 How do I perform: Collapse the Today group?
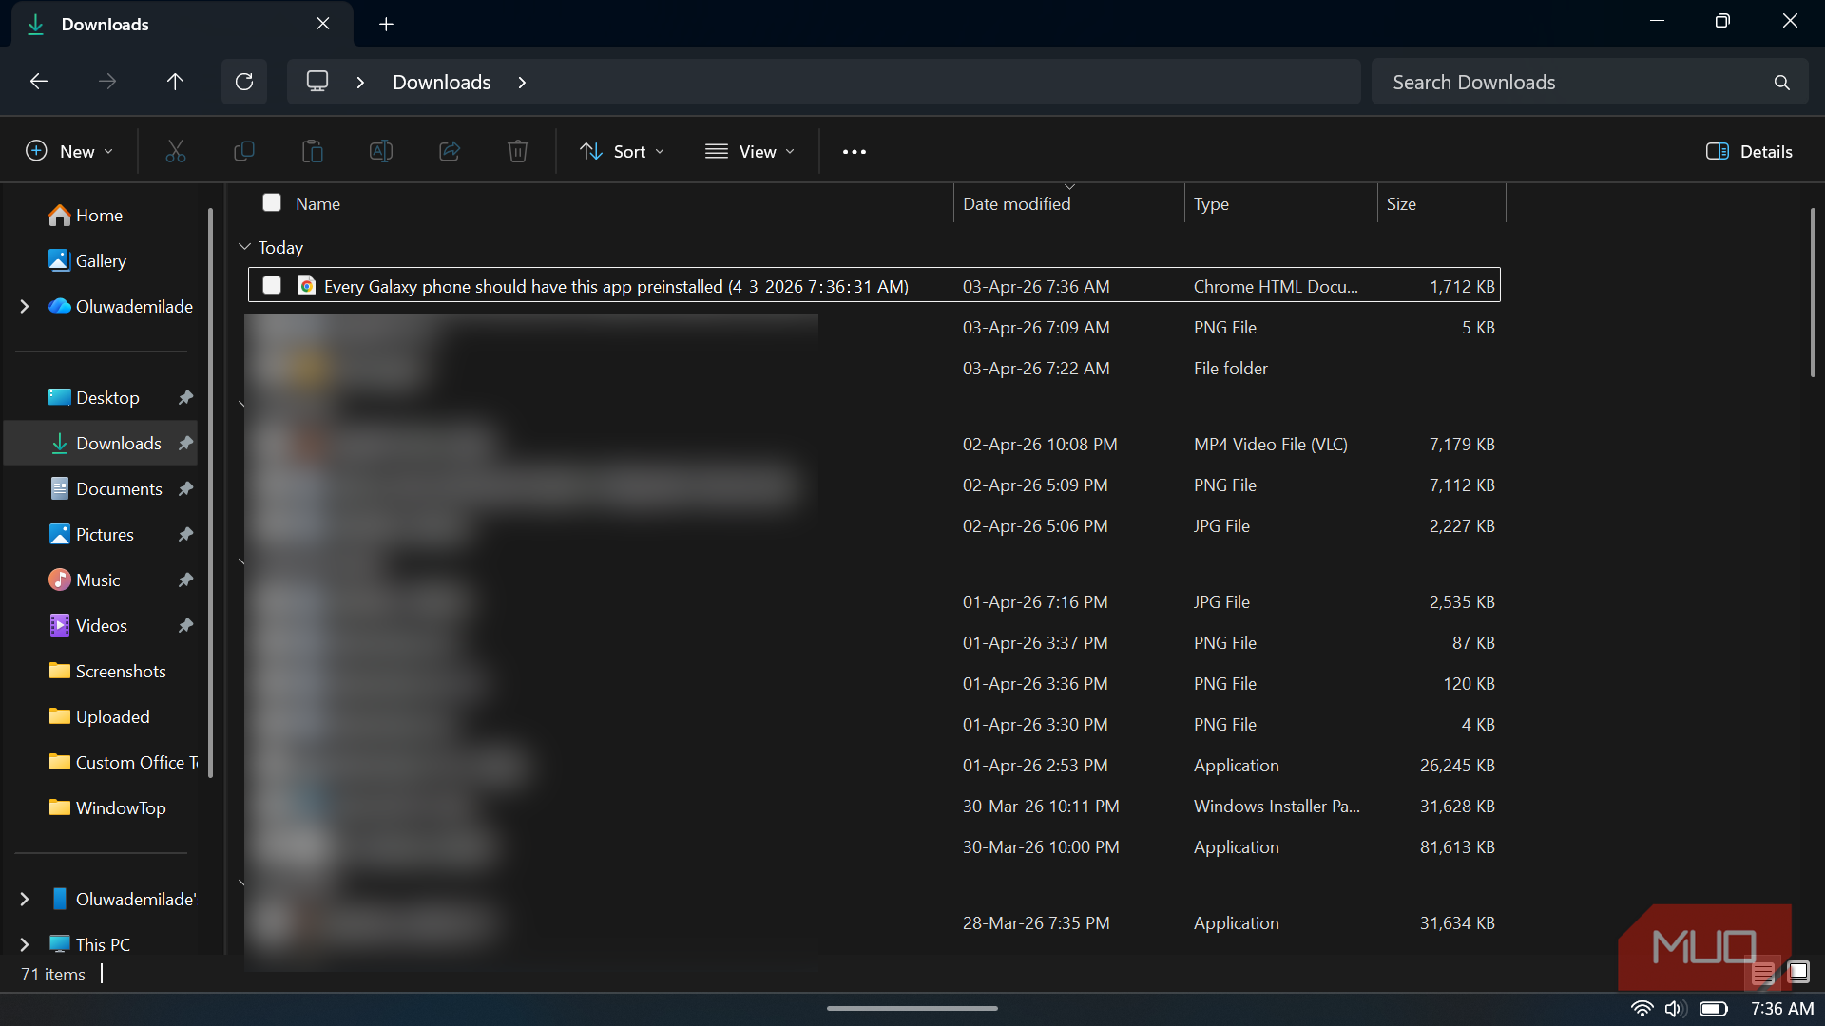pyautogui.click(x=244, y=247)
